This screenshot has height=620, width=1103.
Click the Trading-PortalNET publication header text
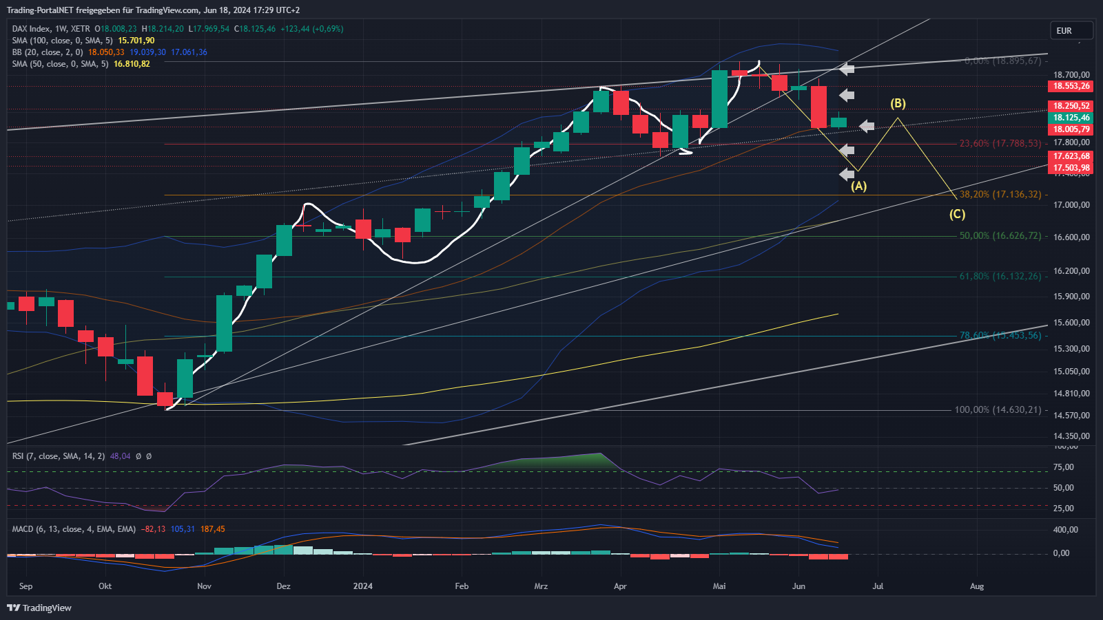click(x=153, y=10)
